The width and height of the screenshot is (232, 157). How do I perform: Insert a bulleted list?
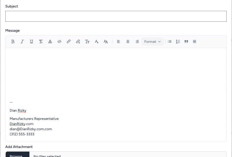click(170, 42)
